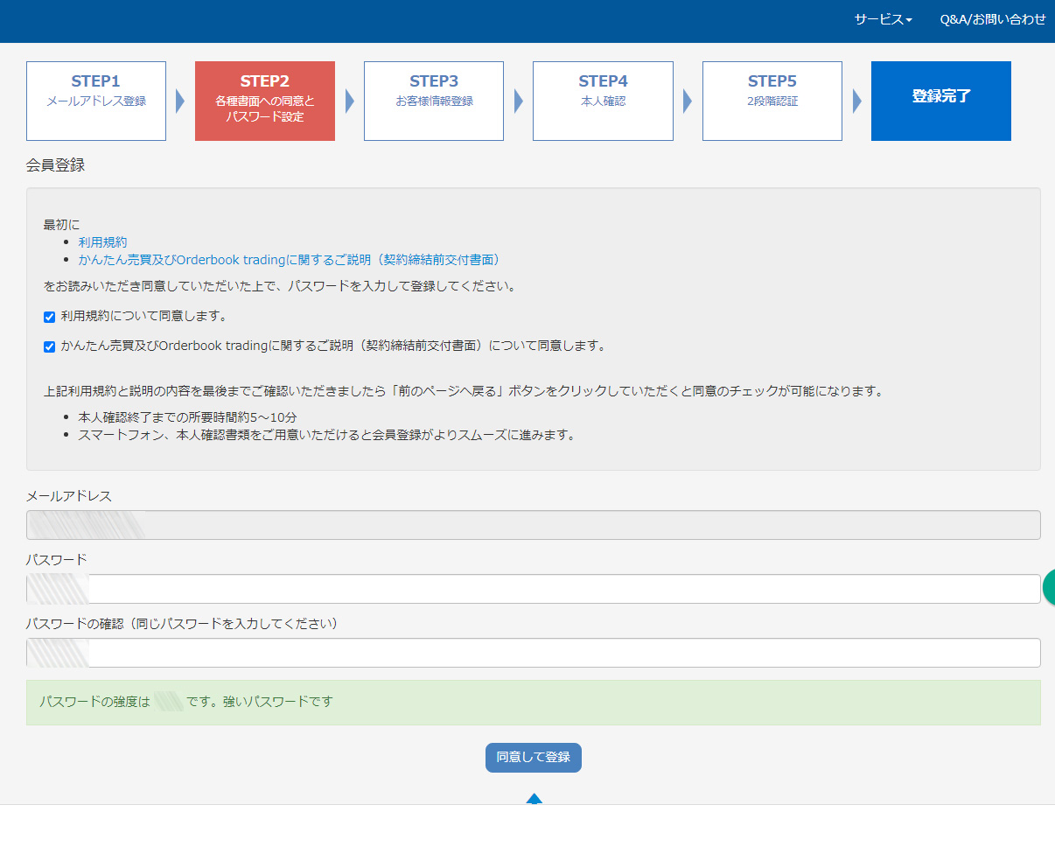Click the arrow between STEP1 and STEP2
Viewport: 1055px width, 854px height.
180,101
